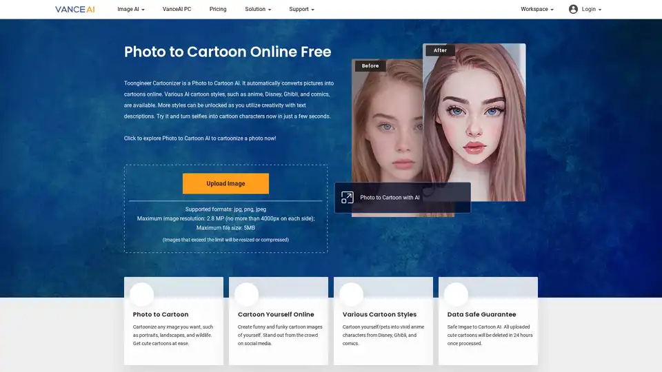Click the After label tag
The image size is (662, 372).
click(440, 50)
